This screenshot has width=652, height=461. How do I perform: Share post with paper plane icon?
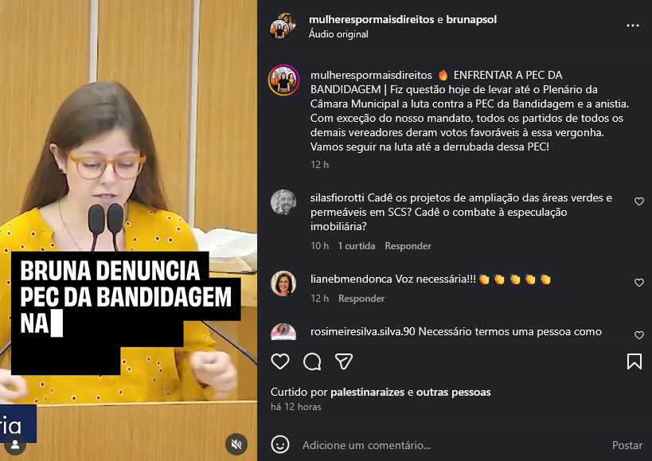[344, 361]
